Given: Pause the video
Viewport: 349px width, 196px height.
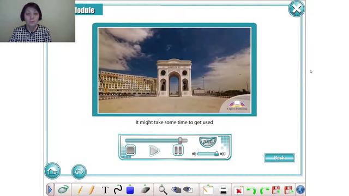Looking at the screenshot, I should point(178,150).
